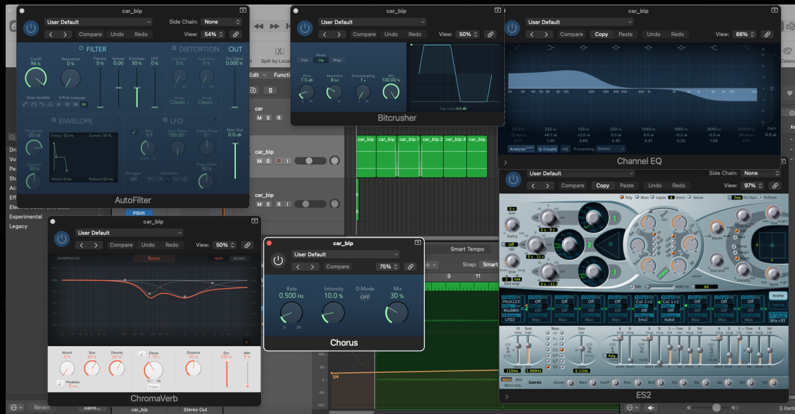Viewport: 795px width, 414px height.
Task: Open the ES2 Side Chain dropdown
Action: click(761, 173)
